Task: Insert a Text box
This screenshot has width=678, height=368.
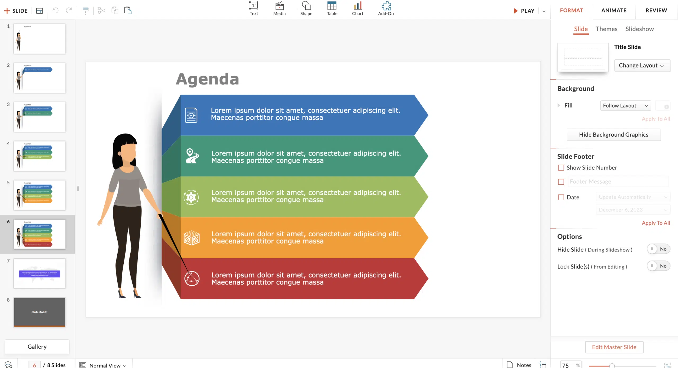Action: [253, 8]
